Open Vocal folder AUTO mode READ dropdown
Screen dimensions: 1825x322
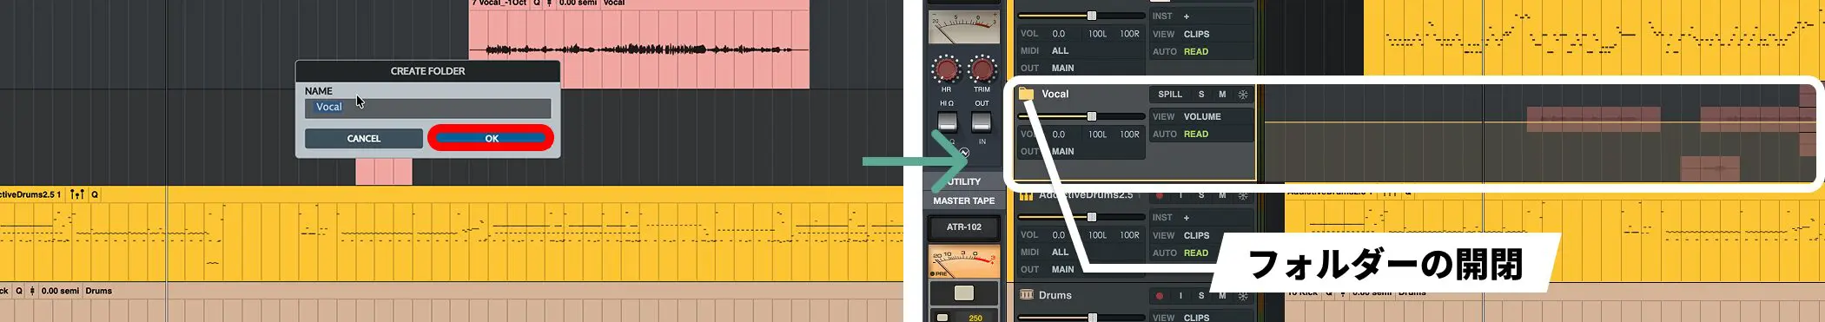tap(1202, 135)
